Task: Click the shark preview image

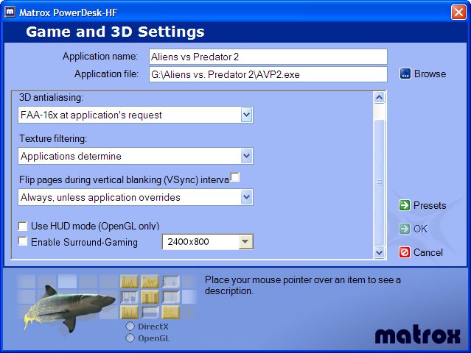Action: pos(69,309)
